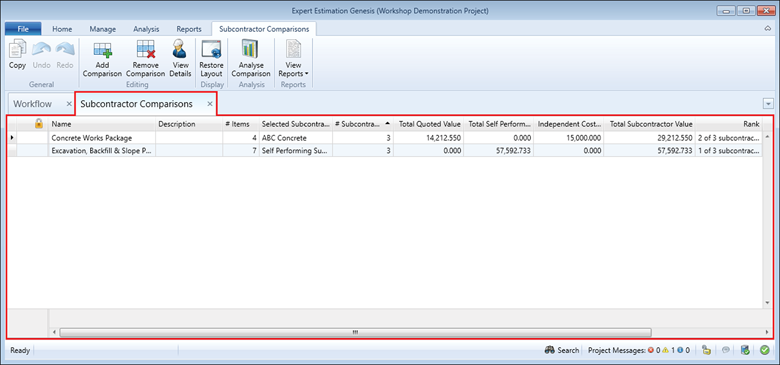Click the Restore Layout icon
This screenshot has height=365, width=780.
point(211,50)
